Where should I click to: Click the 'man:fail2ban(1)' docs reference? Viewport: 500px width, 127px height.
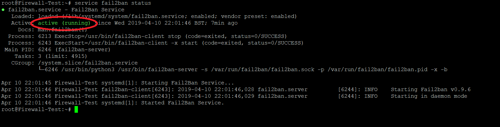[63, 30]
